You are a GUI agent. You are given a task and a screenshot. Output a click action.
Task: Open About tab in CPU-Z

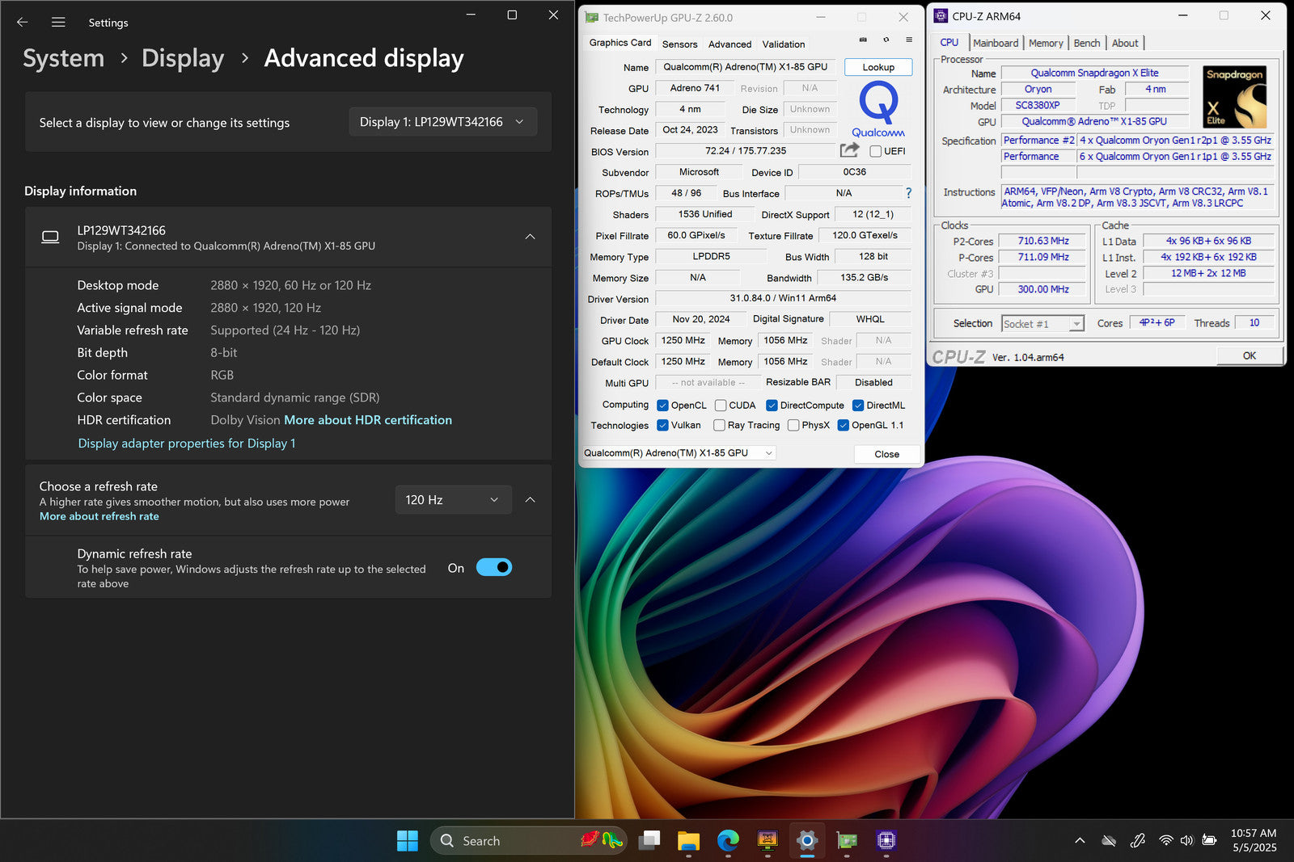(x=1125, y=43)
